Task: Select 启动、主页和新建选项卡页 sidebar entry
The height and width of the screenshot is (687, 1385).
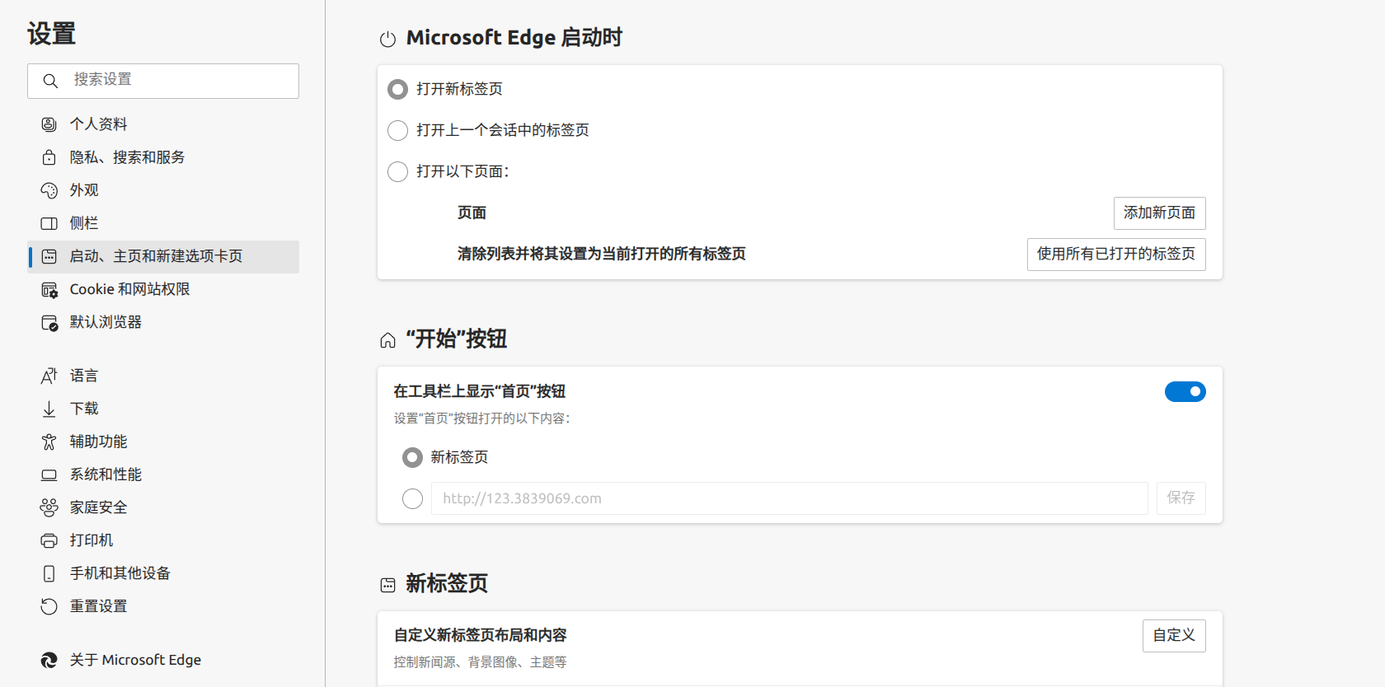Action: pos(163,256)
